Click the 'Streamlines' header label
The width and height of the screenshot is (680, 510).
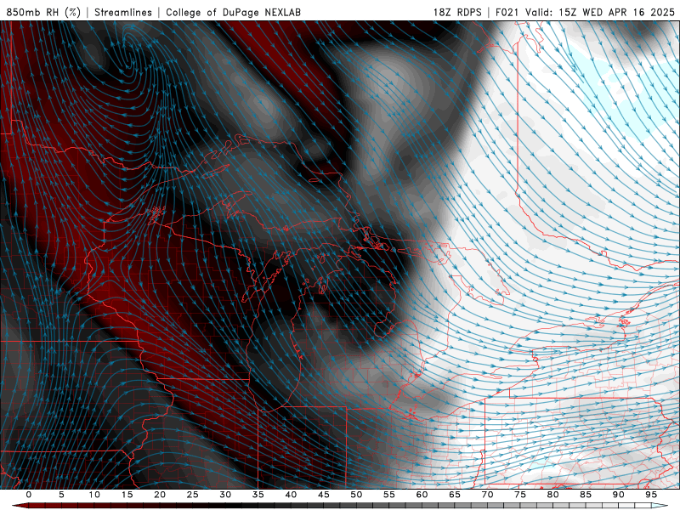[123, 12]
